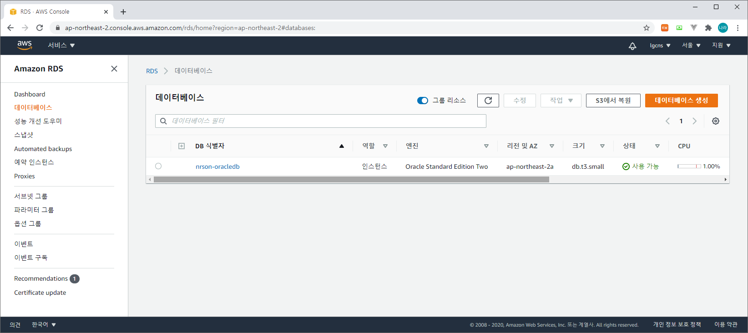Open Recommendations in sidebar

coord(41,278)
